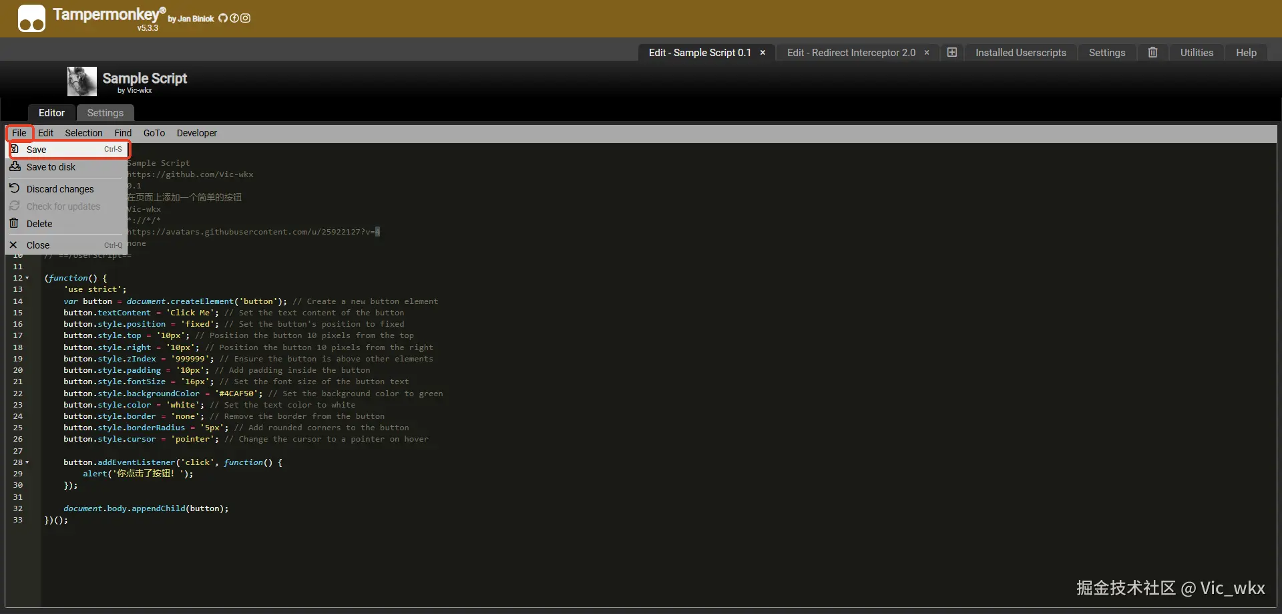Open the Utilities tab

(1197, 52)
